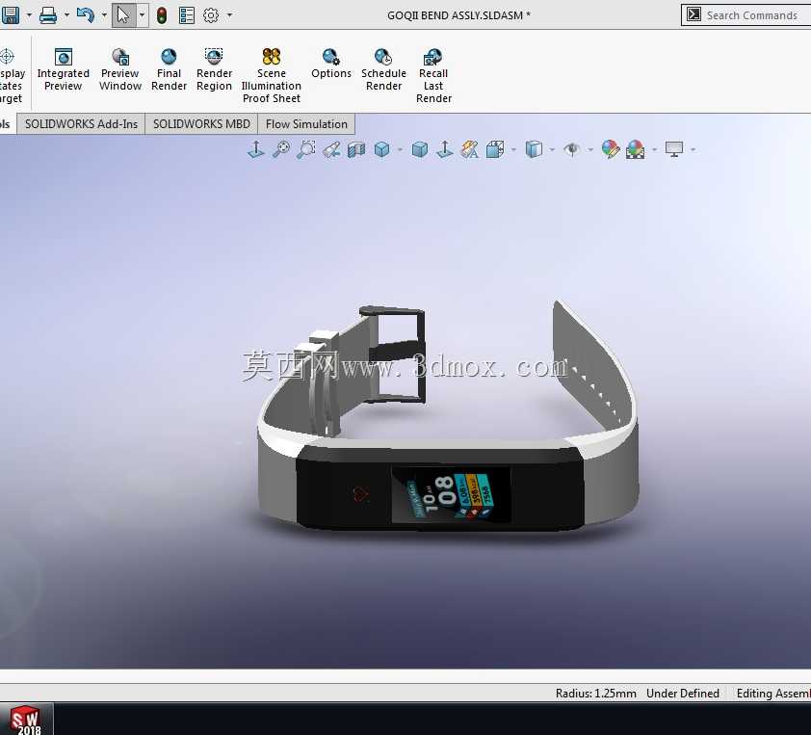
Task: Expand the View Orientation dropdown arrow
Action: pos(401,150)
